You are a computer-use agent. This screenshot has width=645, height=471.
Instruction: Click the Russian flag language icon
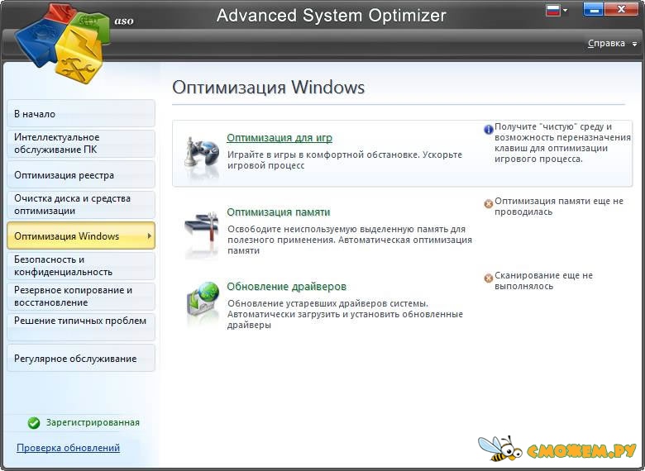(x=553, y=10)
